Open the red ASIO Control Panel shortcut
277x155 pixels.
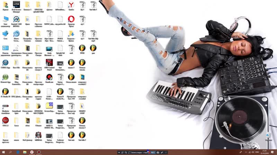click(x=49, y=63)
